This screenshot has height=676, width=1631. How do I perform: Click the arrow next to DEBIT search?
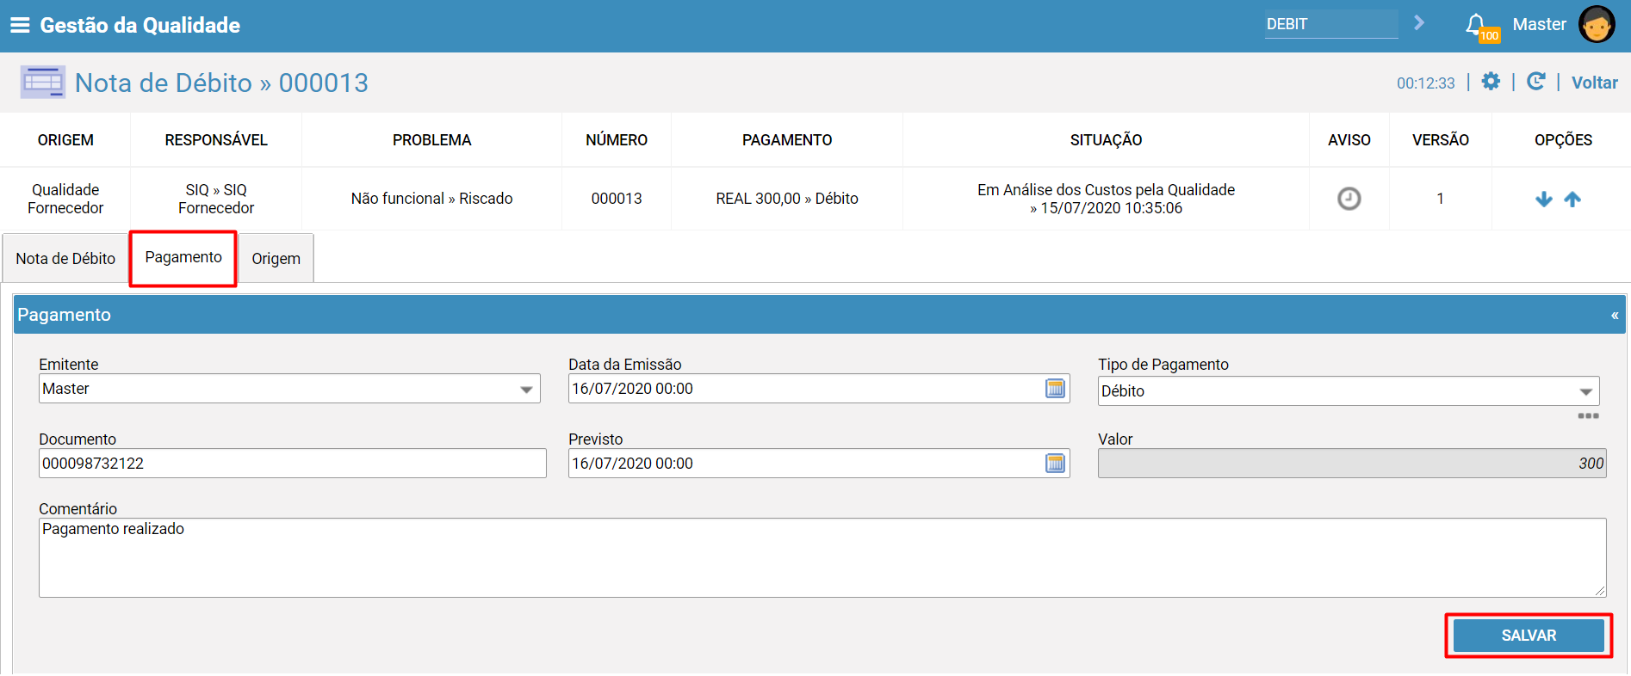tap(1419, 23)
